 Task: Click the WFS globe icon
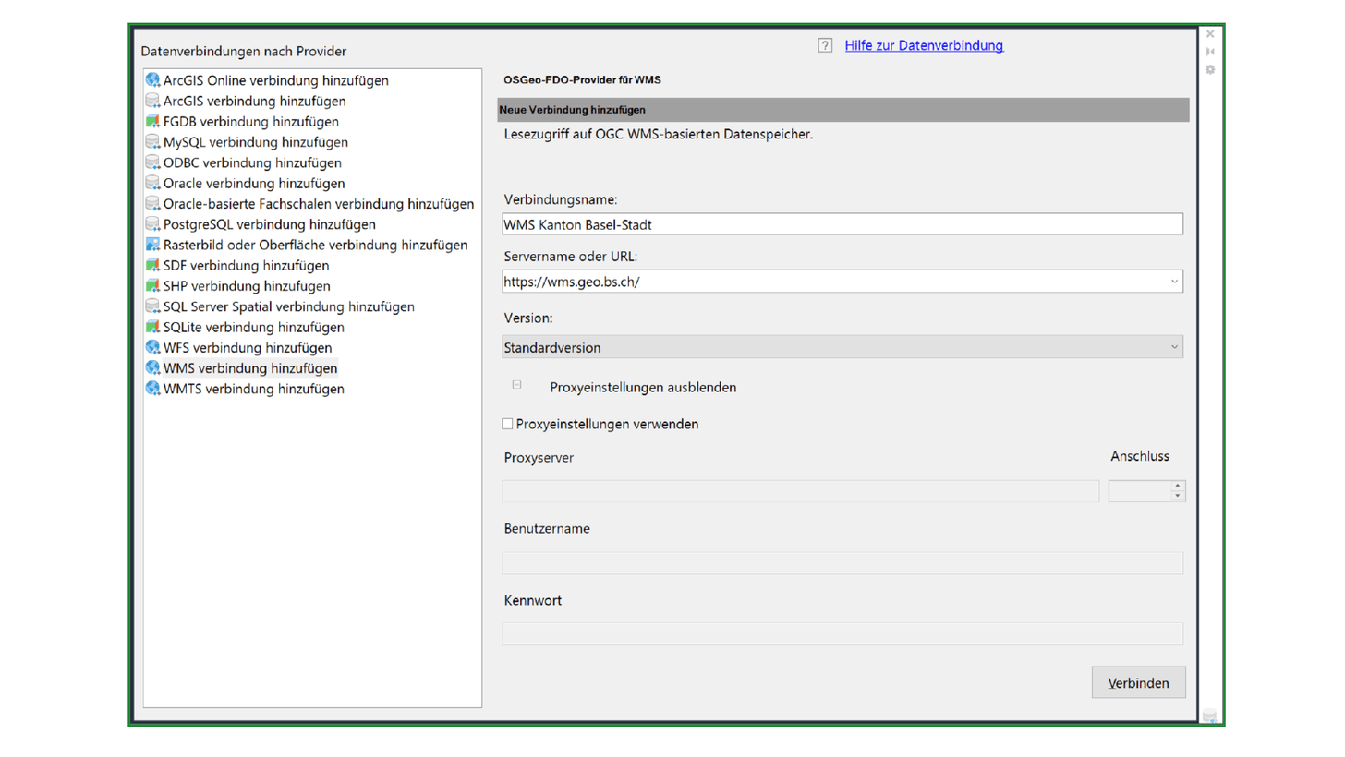pos(153,348)
